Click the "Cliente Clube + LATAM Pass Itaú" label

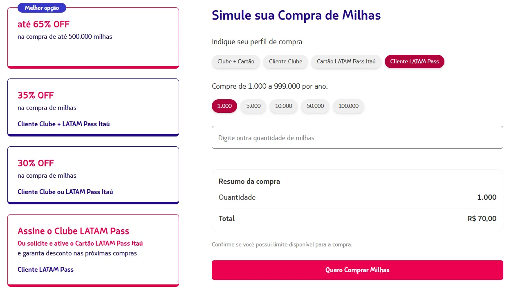point(64,124)
